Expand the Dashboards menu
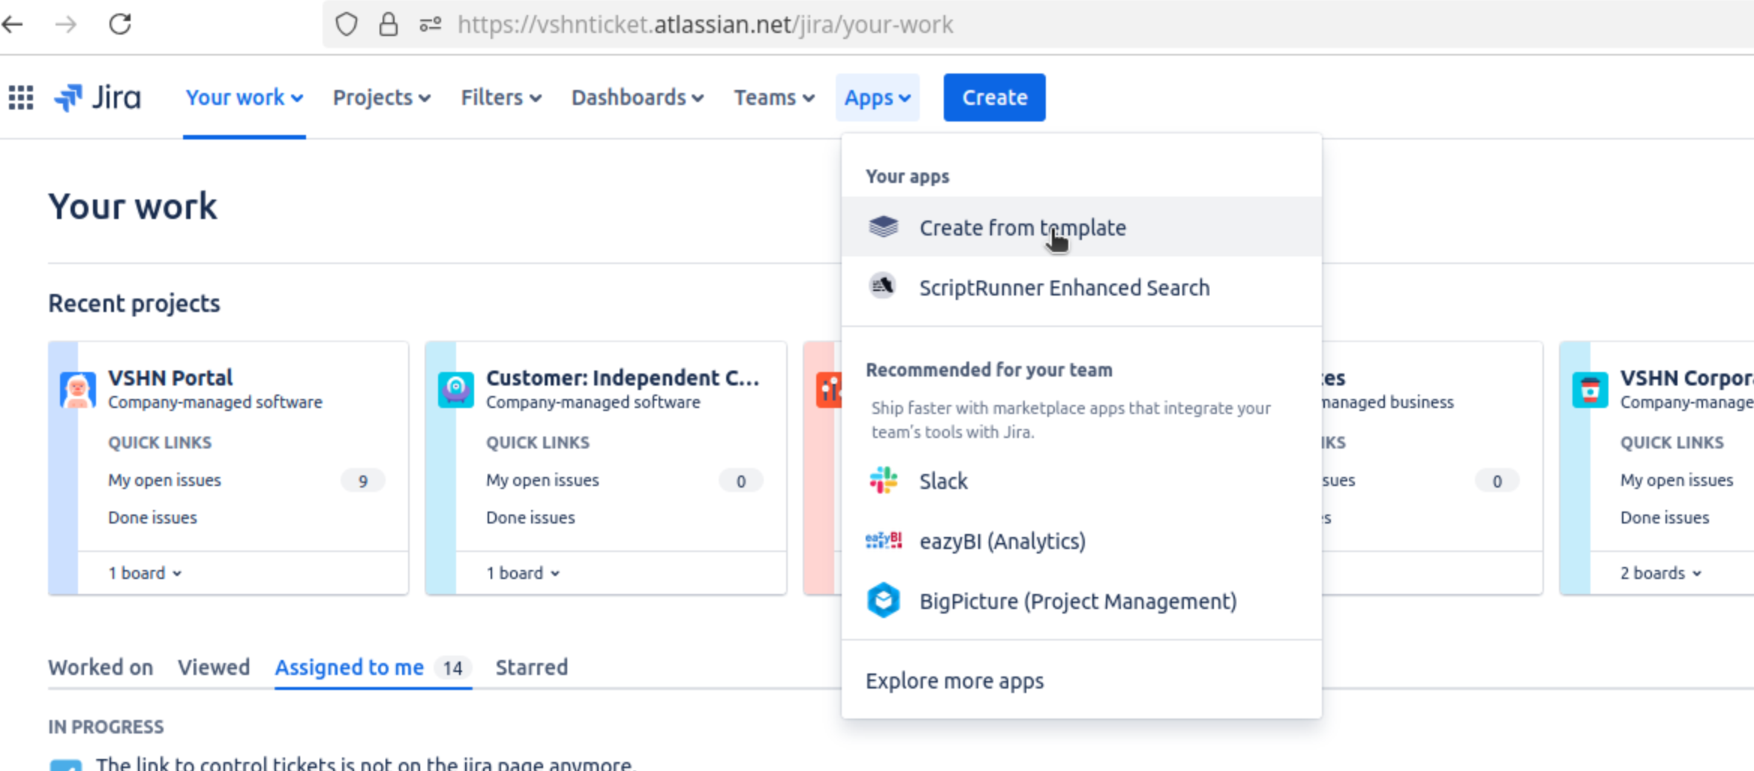The width and height of the screenshot is (1754, 771). click(638, 97)
